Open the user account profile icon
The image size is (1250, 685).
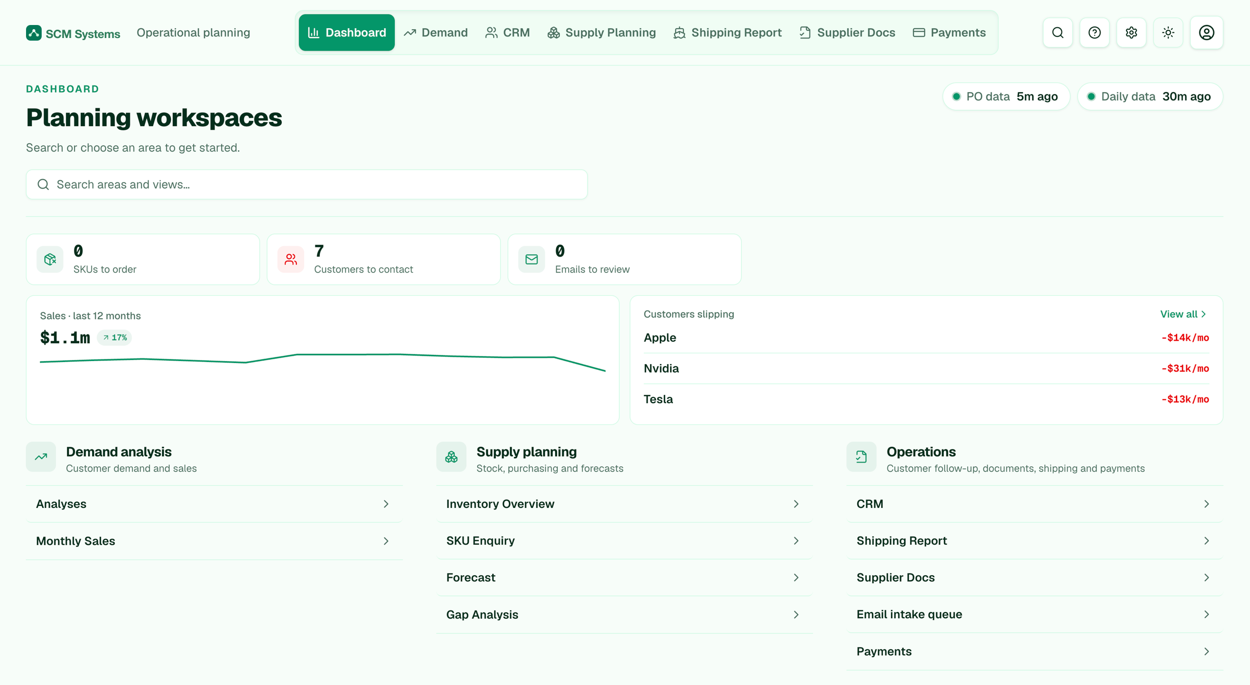point(1207,33)
